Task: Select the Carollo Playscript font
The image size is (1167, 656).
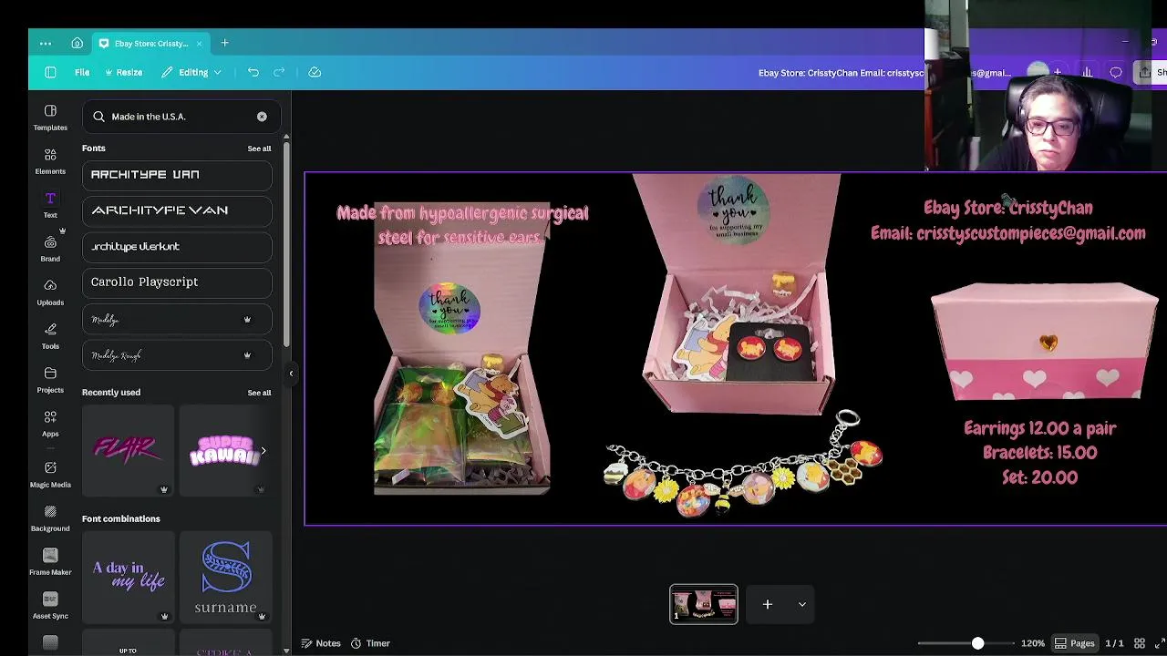Action: point(177,282)
